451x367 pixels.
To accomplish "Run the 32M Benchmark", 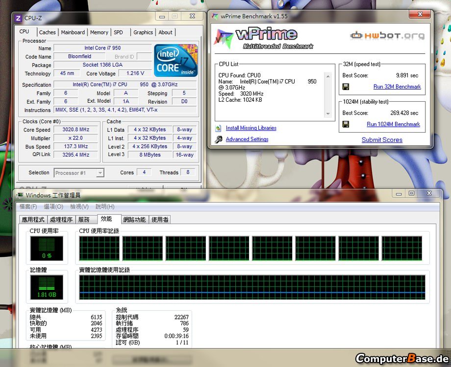I will [397, 87].
